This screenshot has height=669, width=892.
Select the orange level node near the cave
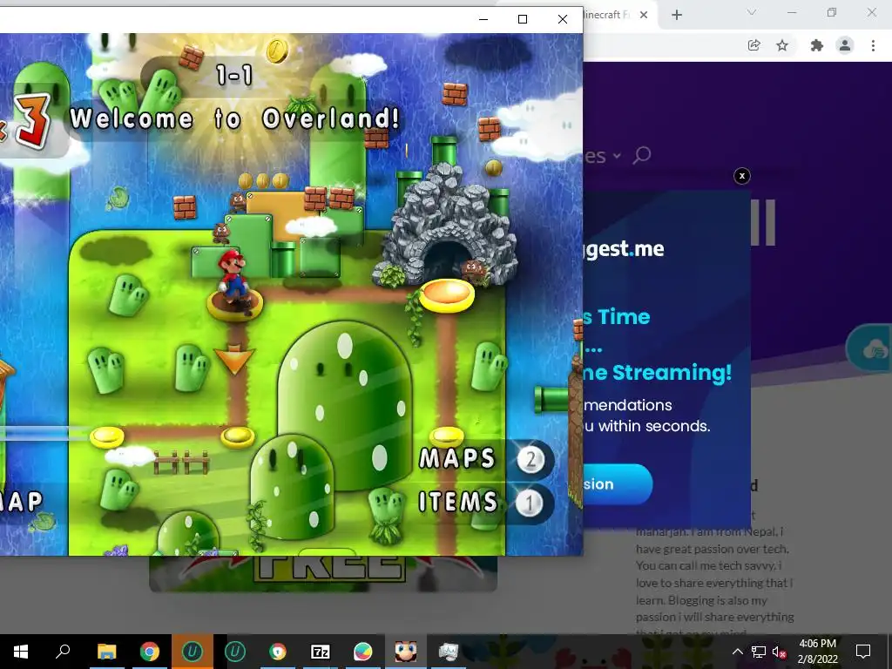click(x=447, y=295)
